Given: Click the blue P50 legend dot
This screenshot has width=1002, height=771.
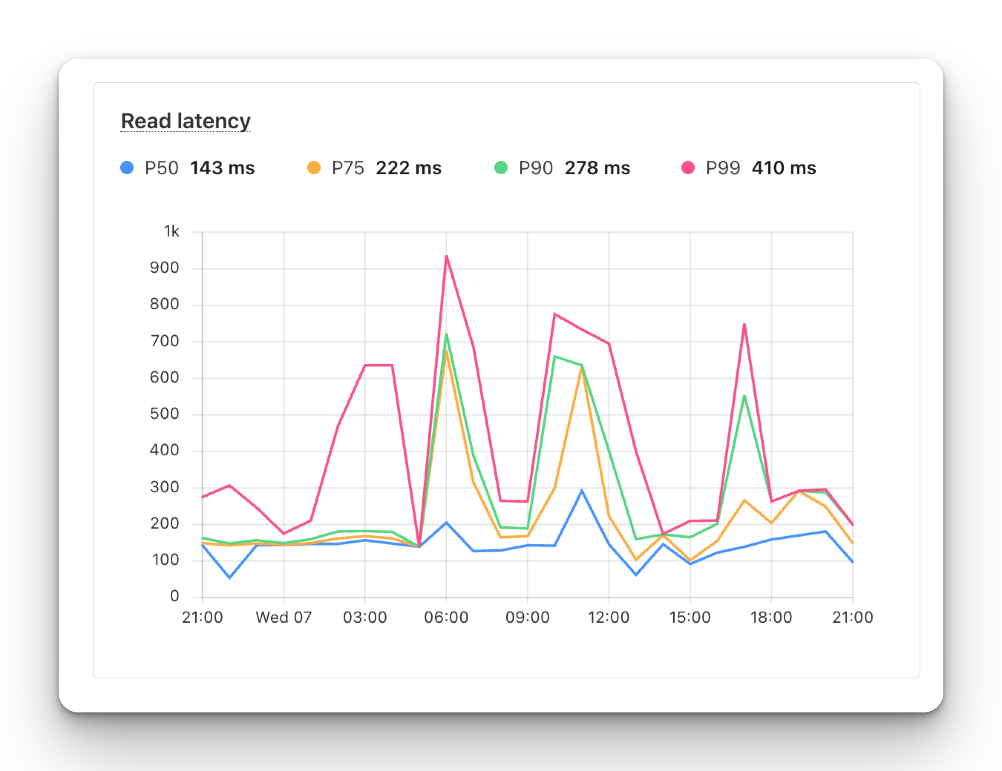Looking at the screenshot, I should coord(127,168).
